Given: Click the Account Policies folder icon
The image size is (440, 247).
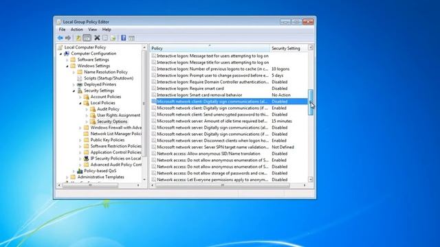Looking at the screenshot, I should (x=86, y=97).
